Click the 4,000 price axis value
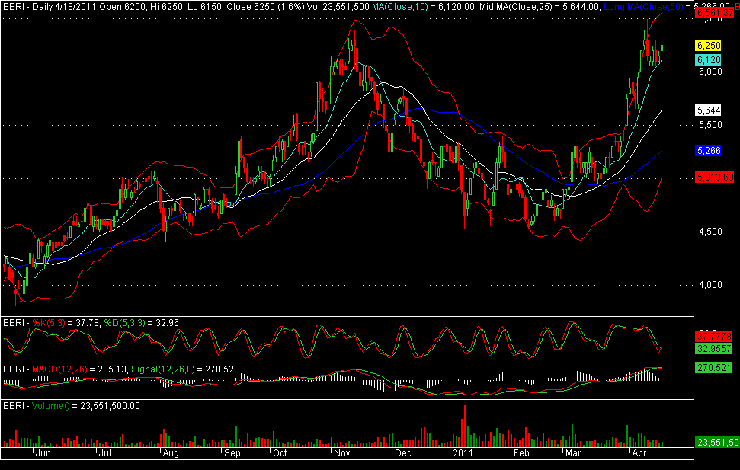Viewport: 740px width, 470px height. tap(710, 285)
